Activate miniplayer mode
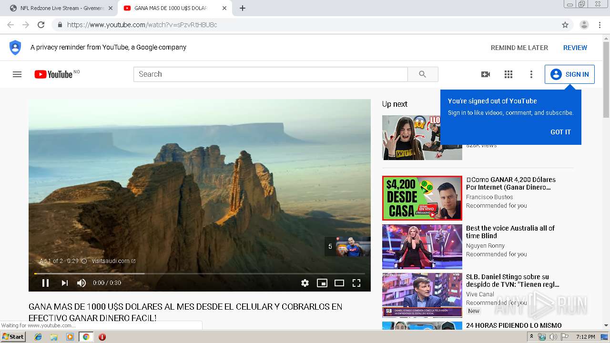 click(322, 283)
